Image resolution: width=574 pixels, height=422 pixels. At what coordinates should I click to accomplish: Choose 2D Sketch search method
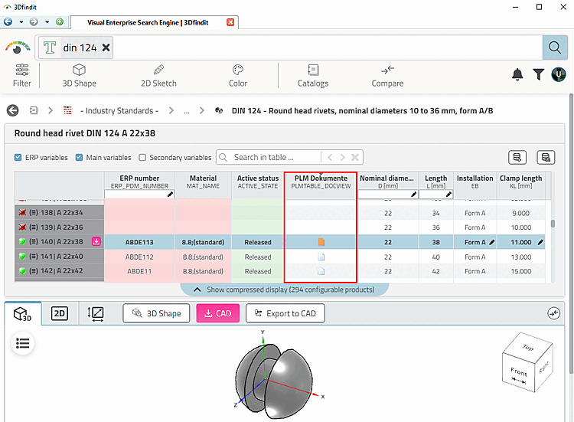(158, 76)
